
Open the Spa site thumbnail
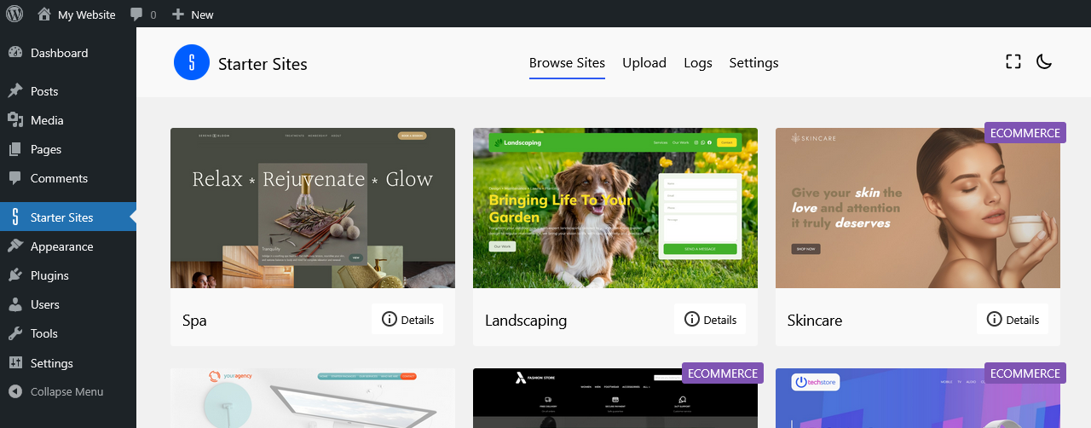click(313, 208)
